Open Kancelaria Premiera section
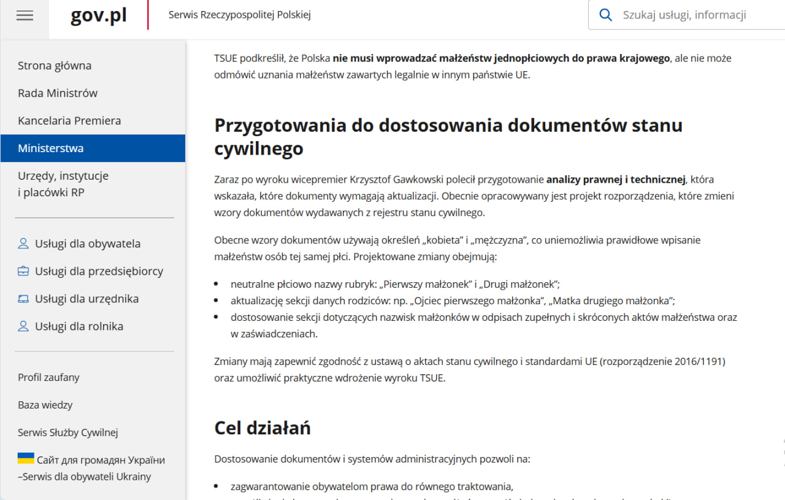The width and height of the screenshot is (785, 500). click(69, 121)
